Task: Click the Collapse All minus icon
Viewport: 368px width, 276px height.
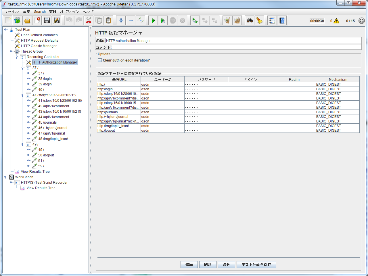Action: pyautogui.click(x=131, y=20)
